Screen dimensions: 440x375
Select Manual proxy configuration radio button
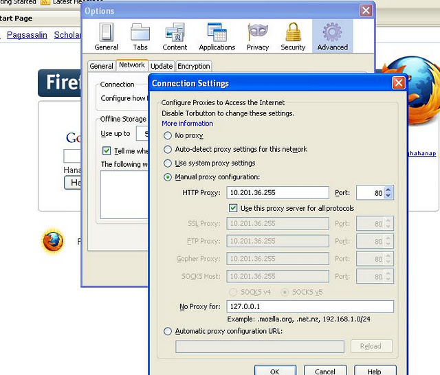pyautogui.click(x=168, y=177)
